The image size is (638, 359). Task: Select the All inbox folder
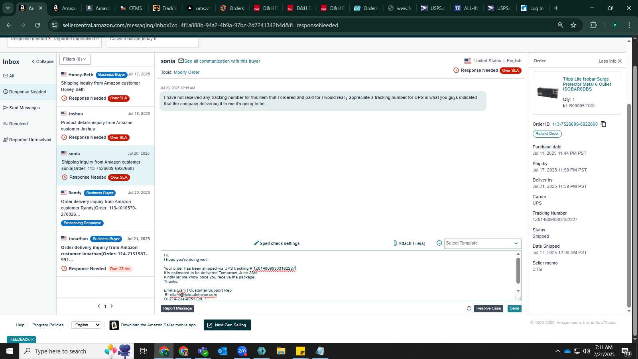point(9,76)
